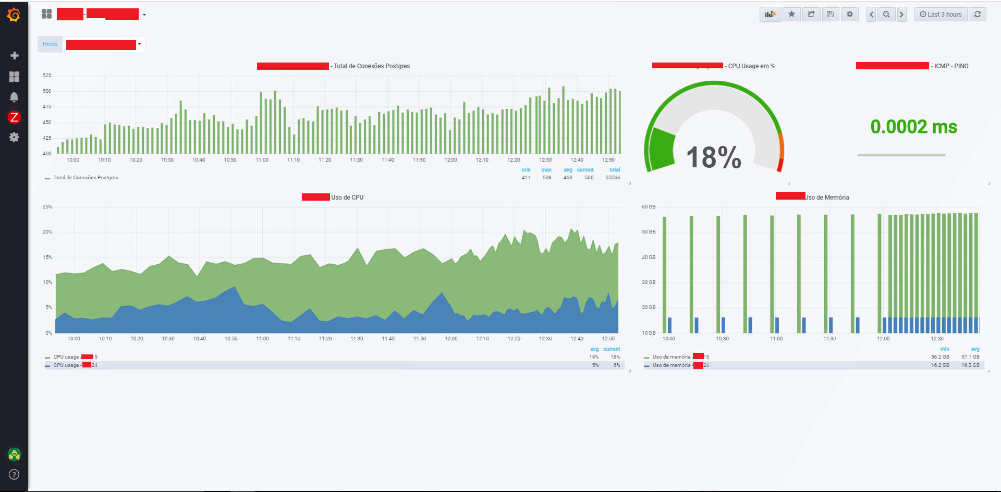Open the Create plus menu in sidebar
The height and width of the screenshot is (492, 1001).
[14, 55]
